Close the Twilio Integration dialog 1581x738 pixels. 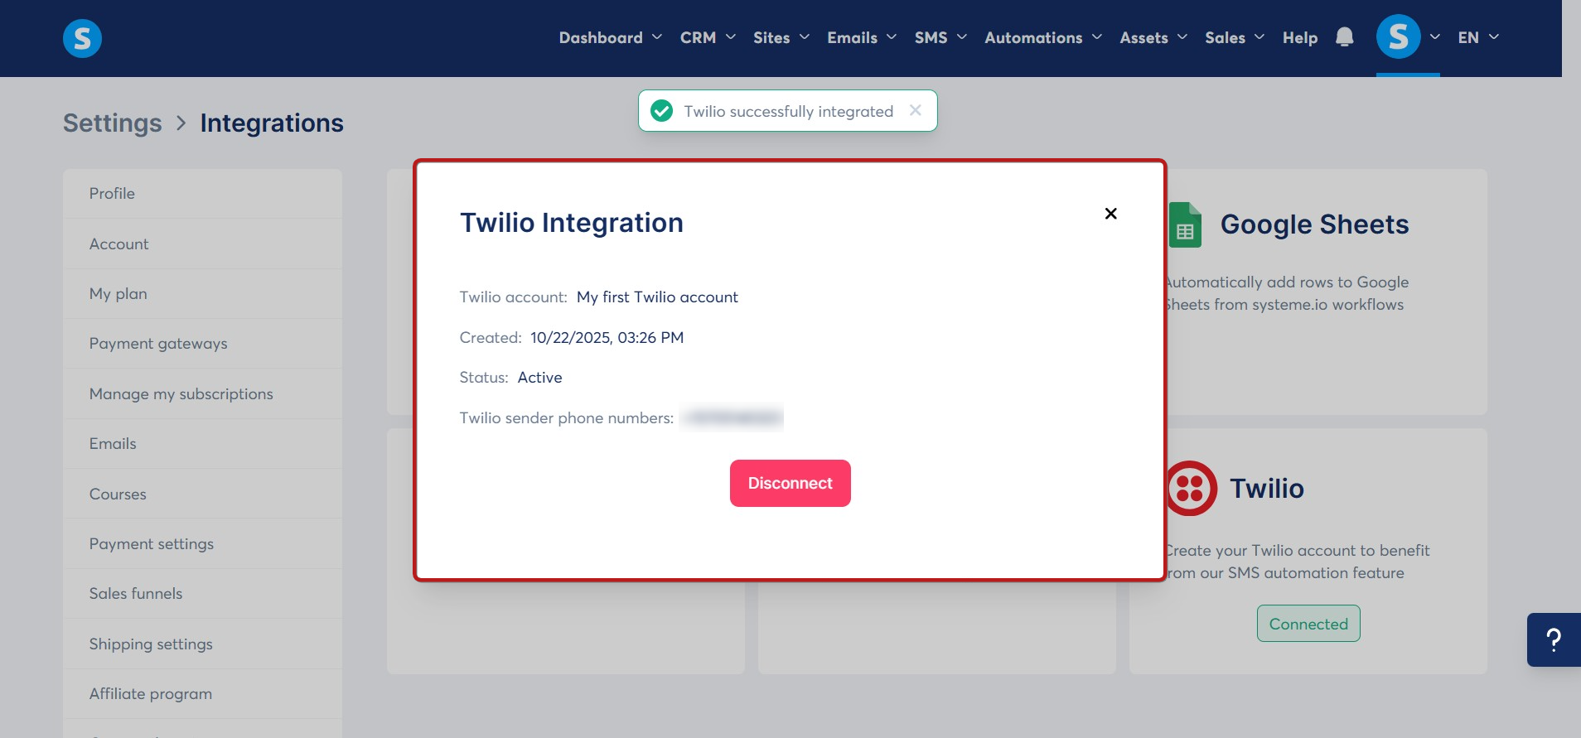[1110, 214]
